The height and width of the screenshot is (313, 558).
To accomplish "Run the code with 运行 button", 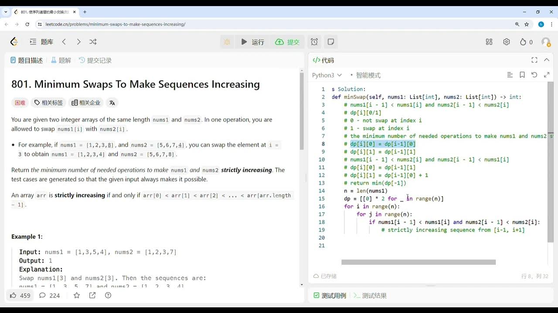I will pyautogui.click(x=252, y=42).
